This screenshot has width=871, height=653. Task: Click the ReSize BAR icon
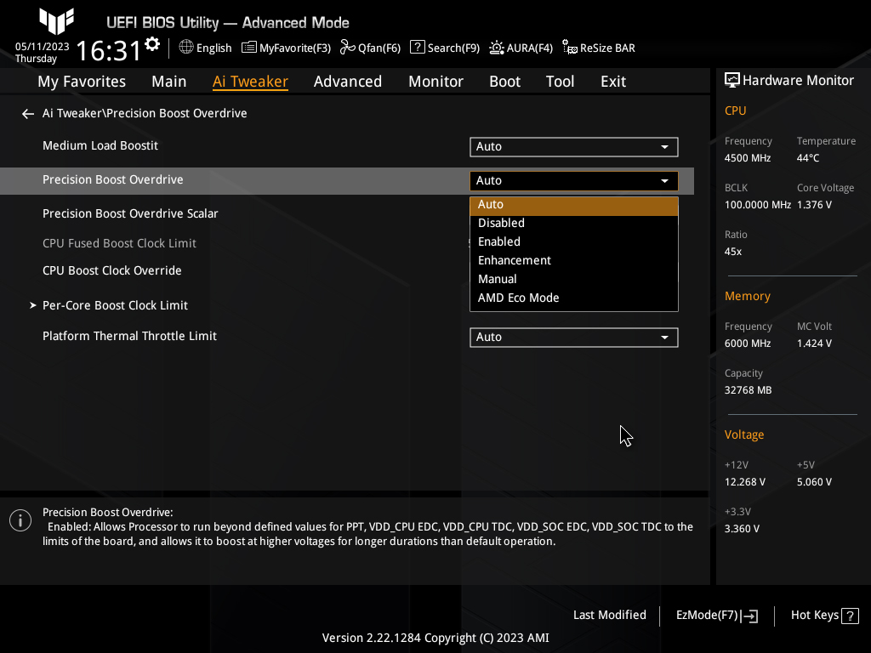pos(569,48)
